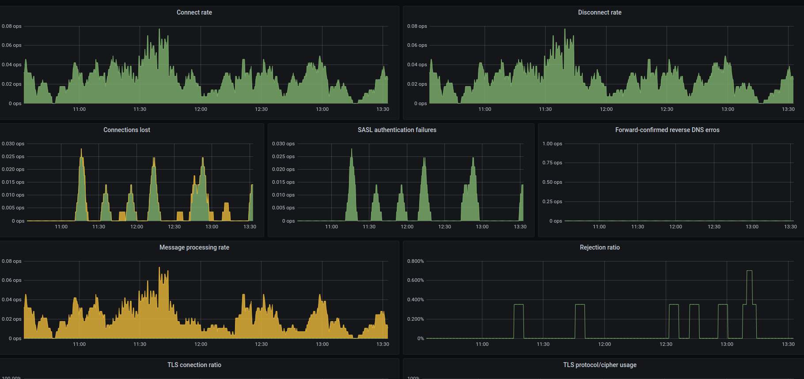
Task: Open the Message processing rate title menu
Action: [194, 247]
